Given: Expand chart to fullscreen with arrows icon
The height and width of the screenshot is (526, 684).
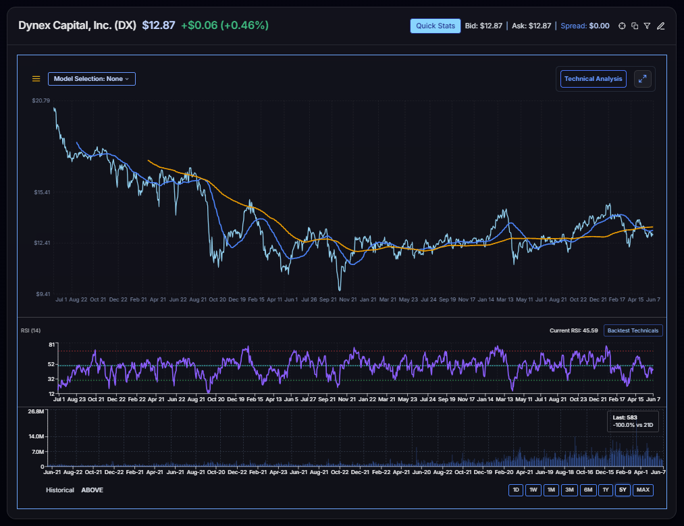Looking at the screenshot, I should (x=643, y=79).
